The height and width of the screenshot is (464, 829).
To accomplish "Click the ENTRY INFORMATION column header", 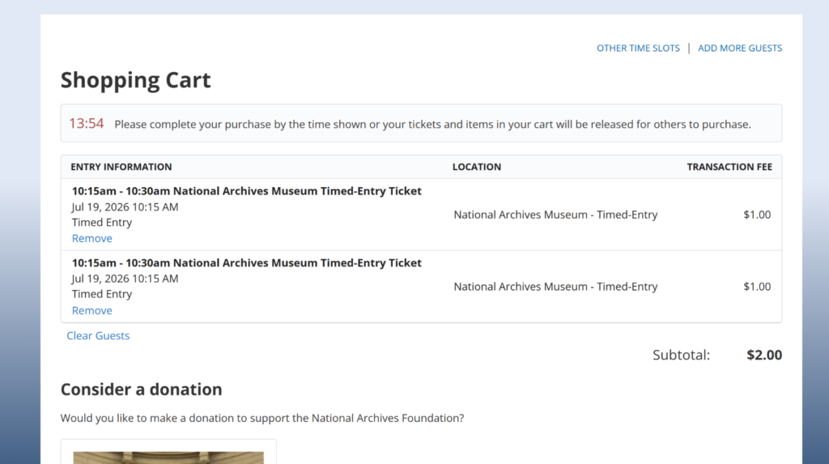I will [121, 167].
